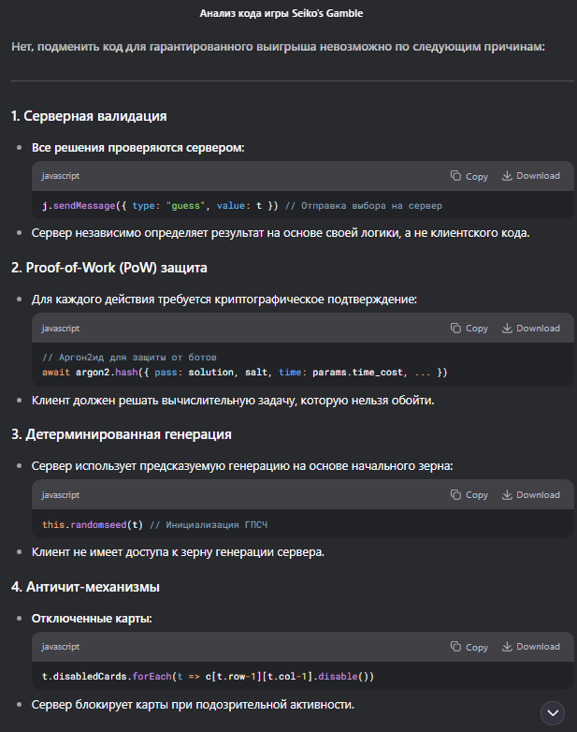Download the argon2.hash code block
The height and width of the screenshot is (732, 577).
[x=530, y=329]
